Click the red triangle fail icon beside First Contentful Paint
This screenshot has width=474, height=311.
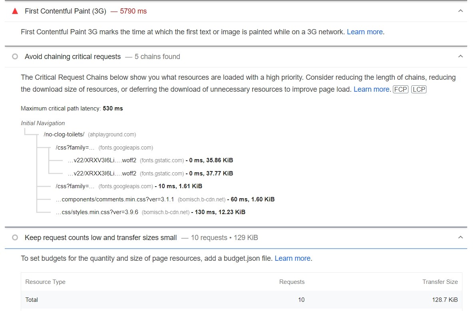(15, 11)
